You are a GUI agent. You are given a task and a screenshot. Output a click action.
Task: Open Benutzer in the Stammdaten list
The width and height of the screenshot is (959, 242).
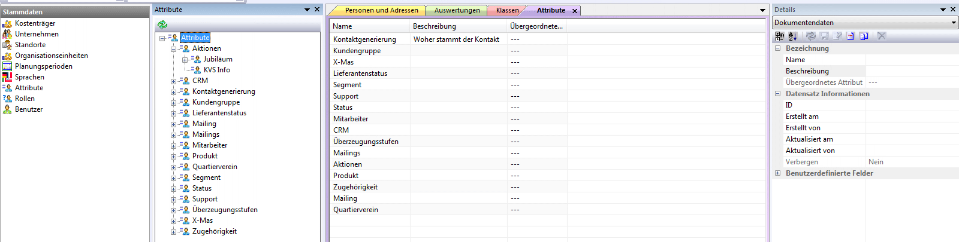[x=29, y=109]
